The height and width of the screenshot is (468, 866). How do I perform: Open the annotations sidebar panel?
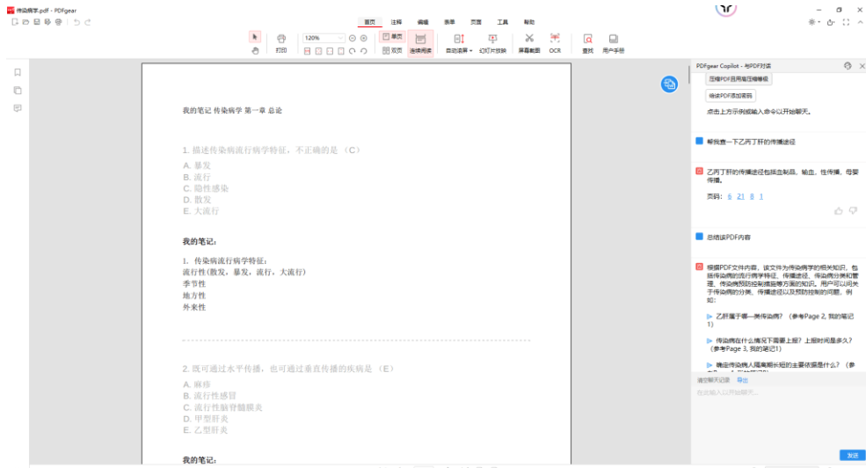pyautogui.click(x=18, y=108)
